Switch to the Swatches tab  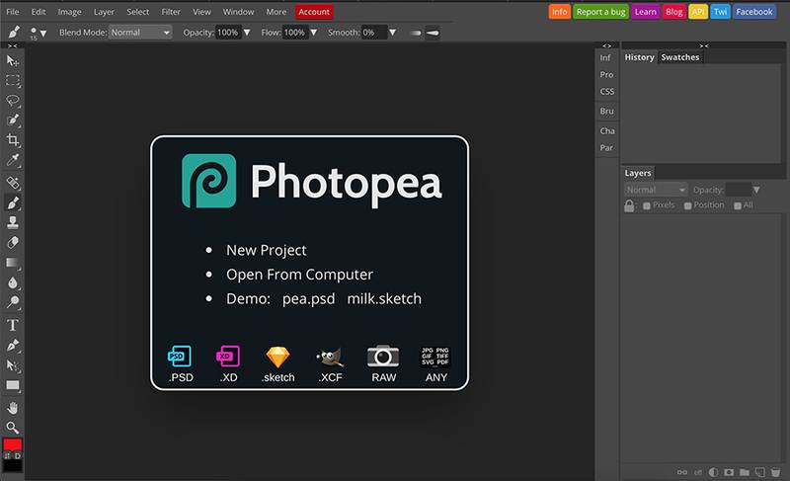click(680, 57)
